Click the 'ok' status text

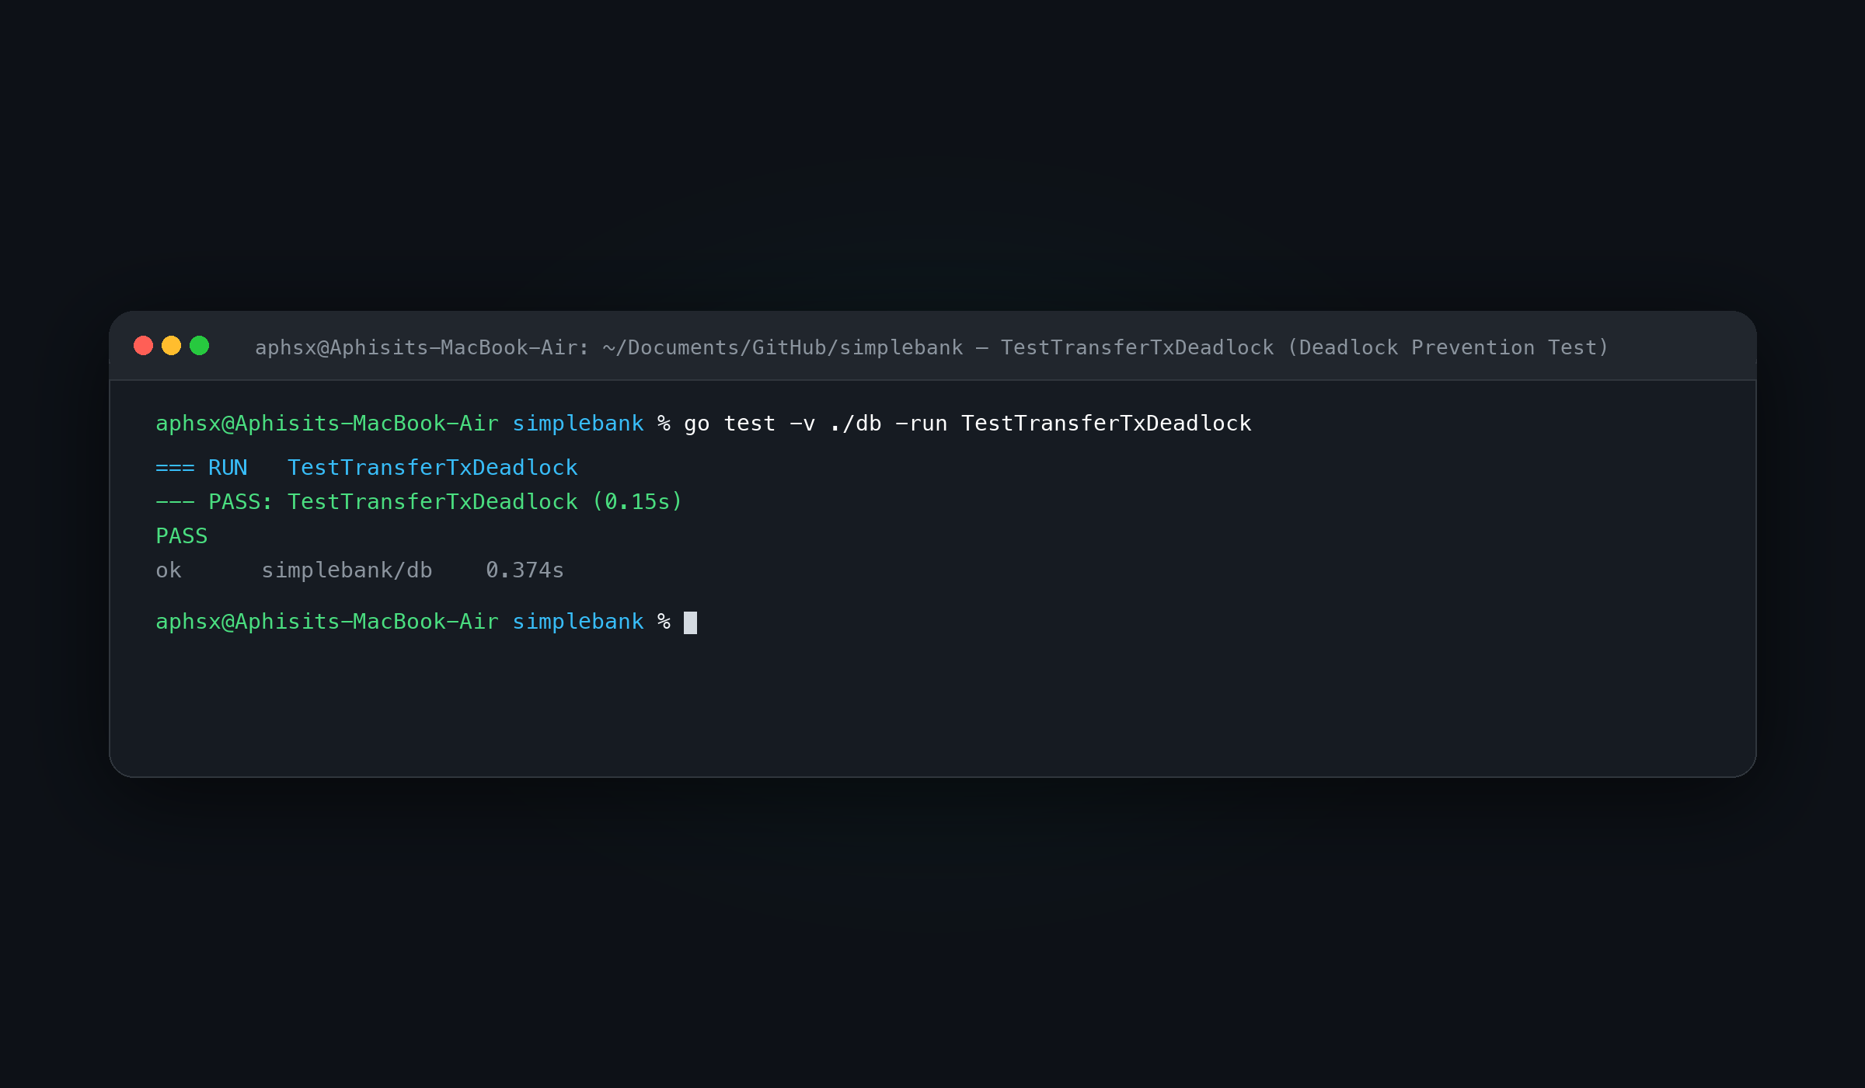pyautogui.click(x=169, y=570)
